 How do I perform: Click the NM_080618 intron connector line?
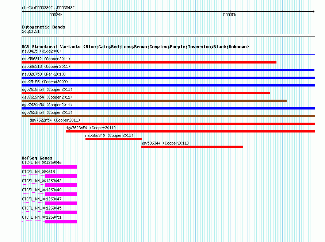33,175
